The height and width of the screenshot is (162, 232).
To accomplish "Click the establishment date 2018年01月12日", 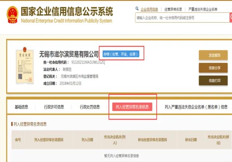I will 70,84.
